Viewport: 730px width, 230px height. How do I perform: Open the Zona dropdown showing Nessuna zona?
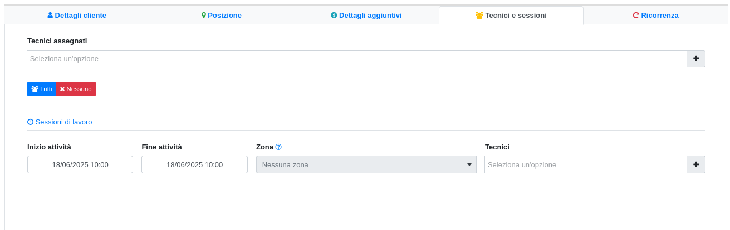click(x=366, y=164)
